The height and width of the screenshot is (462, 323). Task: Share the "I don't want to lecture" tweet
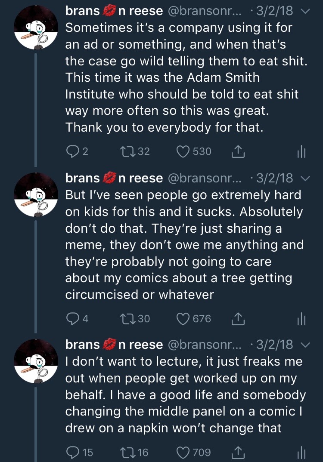coord(239,452)
